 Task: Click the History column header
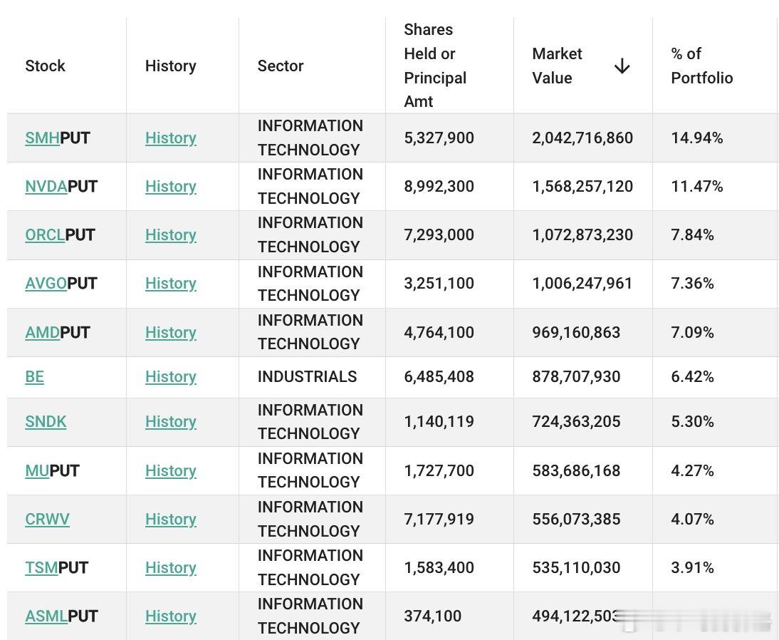tap(170, 66)
